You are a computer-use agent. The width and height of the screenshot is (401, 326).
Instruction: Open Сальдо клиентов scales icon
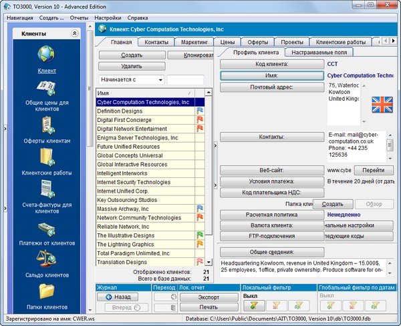46,259
